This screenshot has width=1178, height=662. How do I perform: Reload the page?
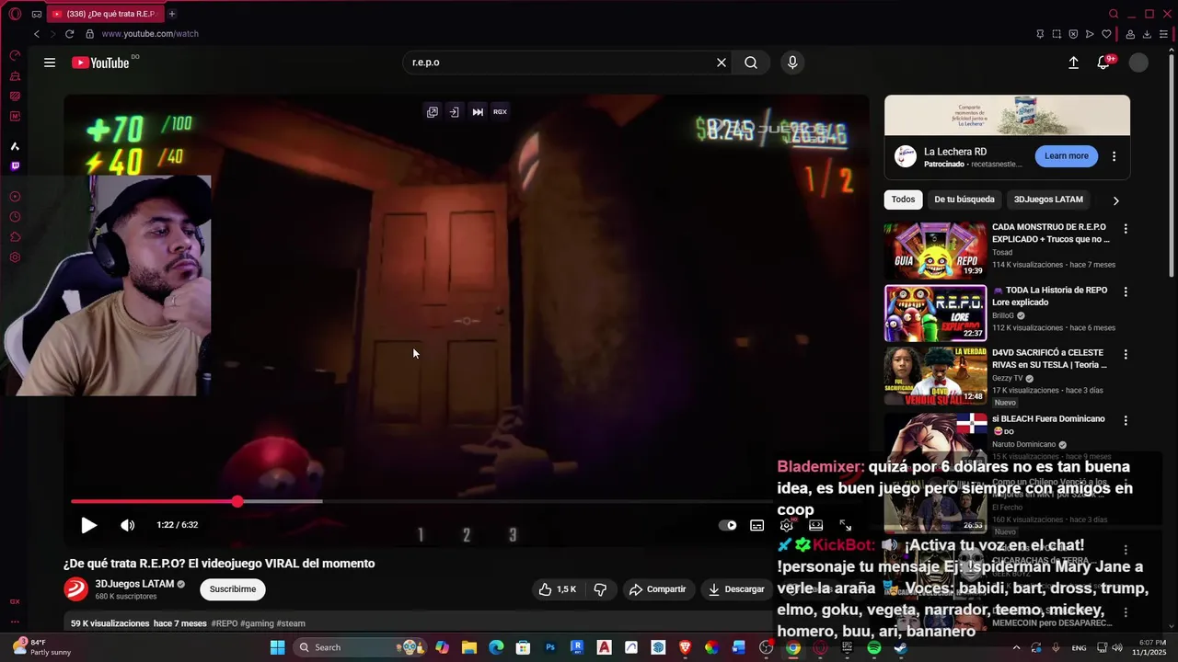tap(69, 34)
